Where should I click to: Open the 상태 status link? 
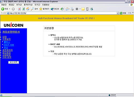coord(4,37)
